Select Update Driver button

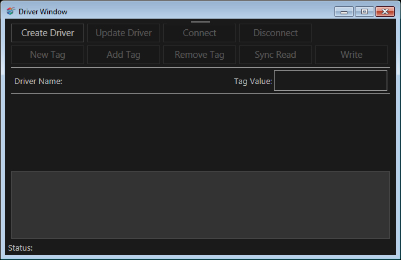pyautogui.click(x=123, y=33)
